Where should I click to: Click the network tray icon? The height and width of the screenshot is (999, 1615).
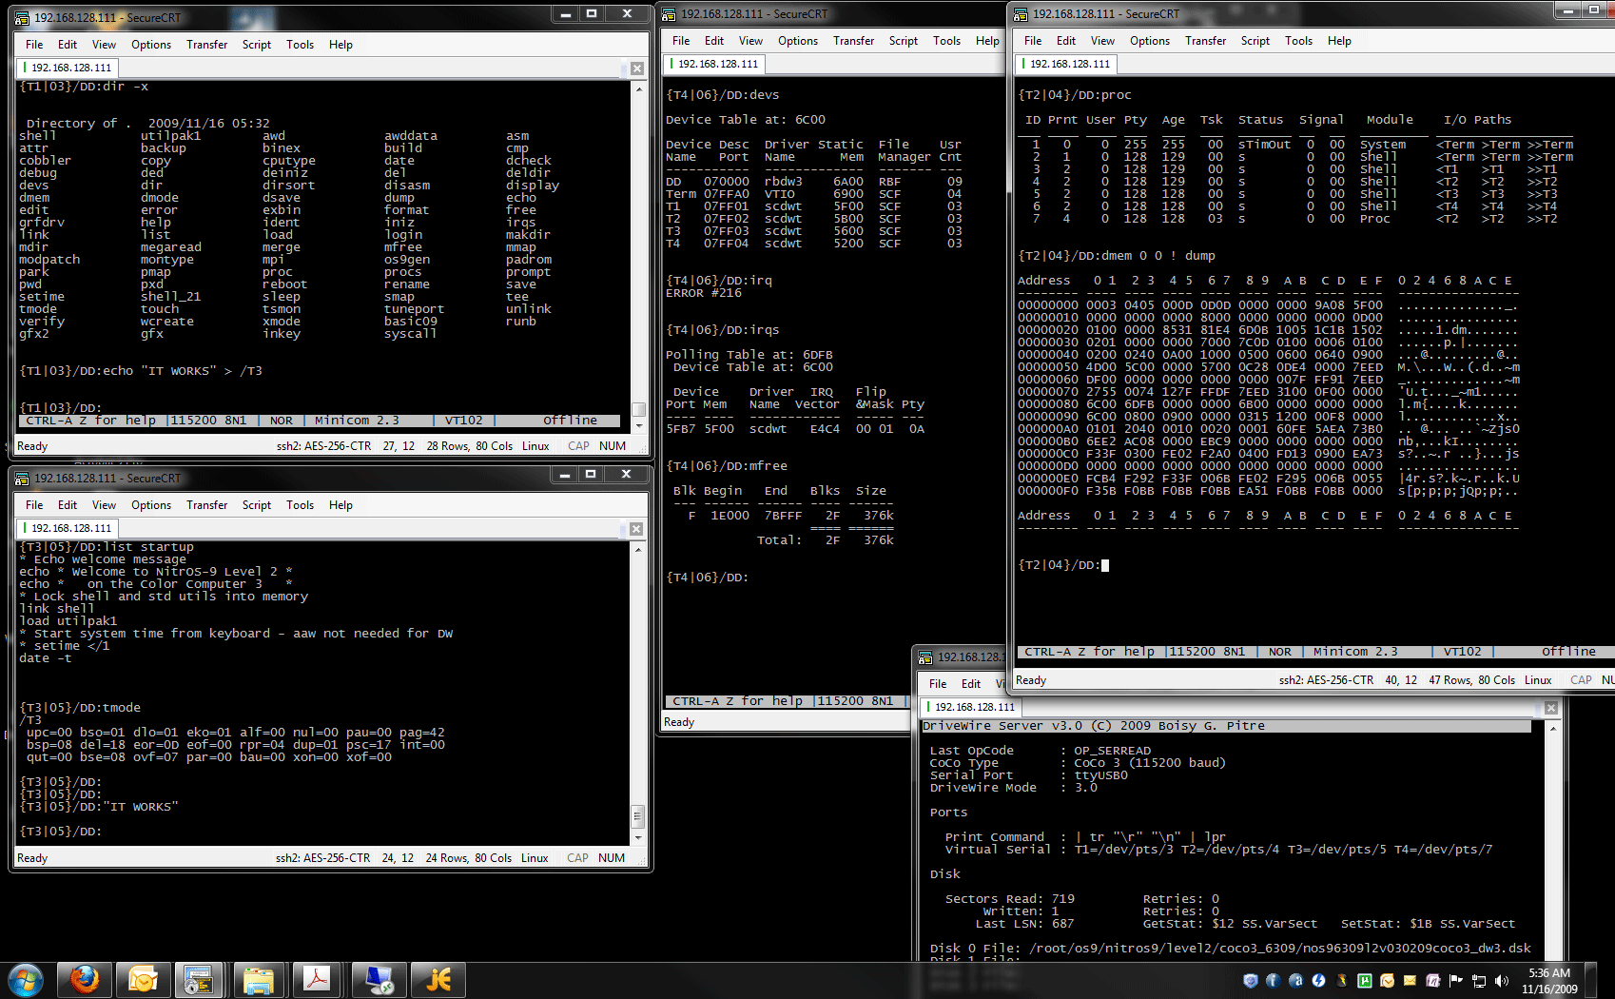coord(1479,981)
